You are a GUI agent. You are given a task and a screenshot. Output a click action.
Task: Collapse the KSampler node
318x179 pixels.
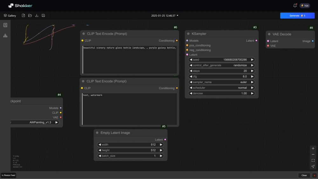[x=188, y=34]
